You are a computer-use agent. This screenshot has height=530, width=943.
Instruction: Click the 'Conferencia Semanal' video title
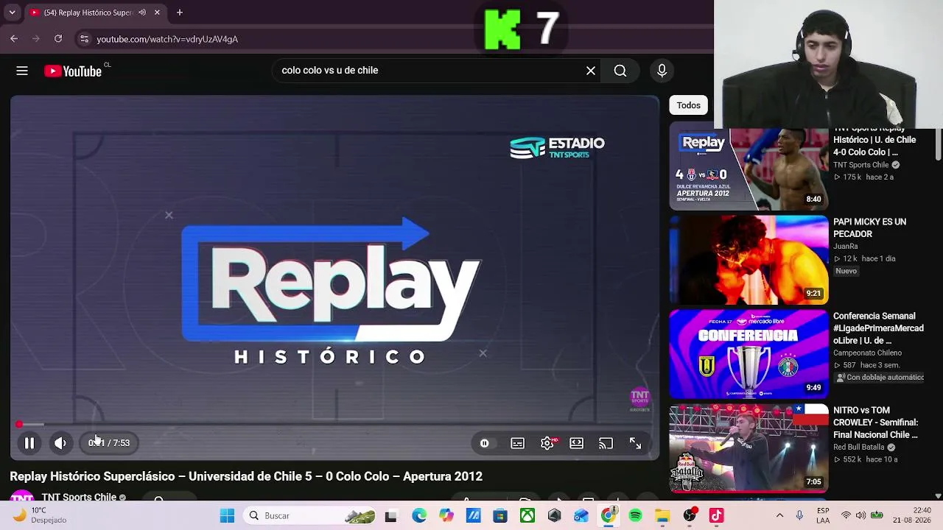878,328
